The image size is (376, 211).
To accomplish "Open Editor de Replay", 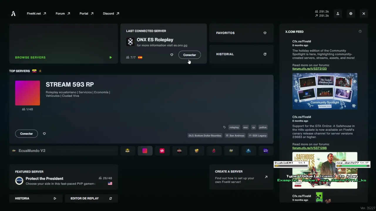I will click(x=91, y=198).
